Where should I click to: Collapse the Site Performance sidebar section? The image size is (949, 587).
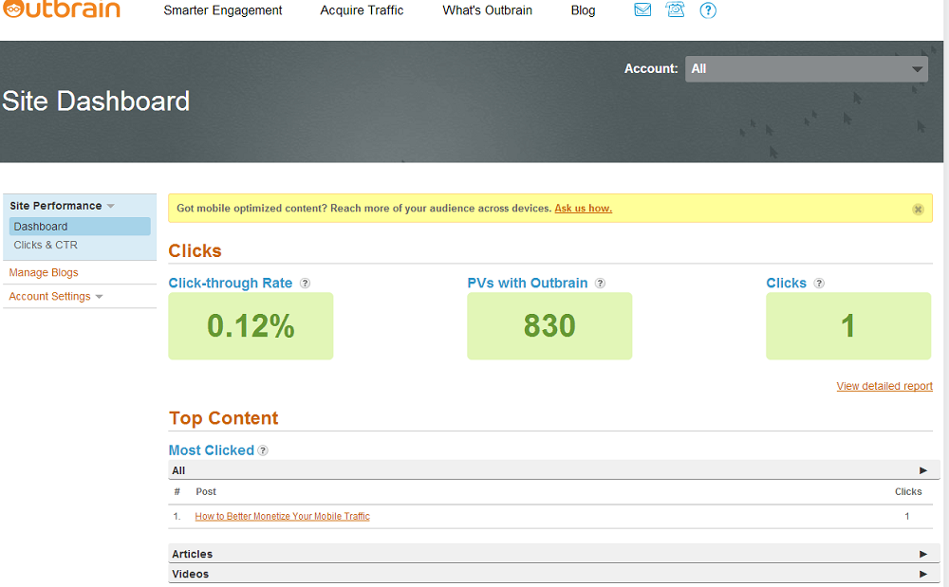110,206
